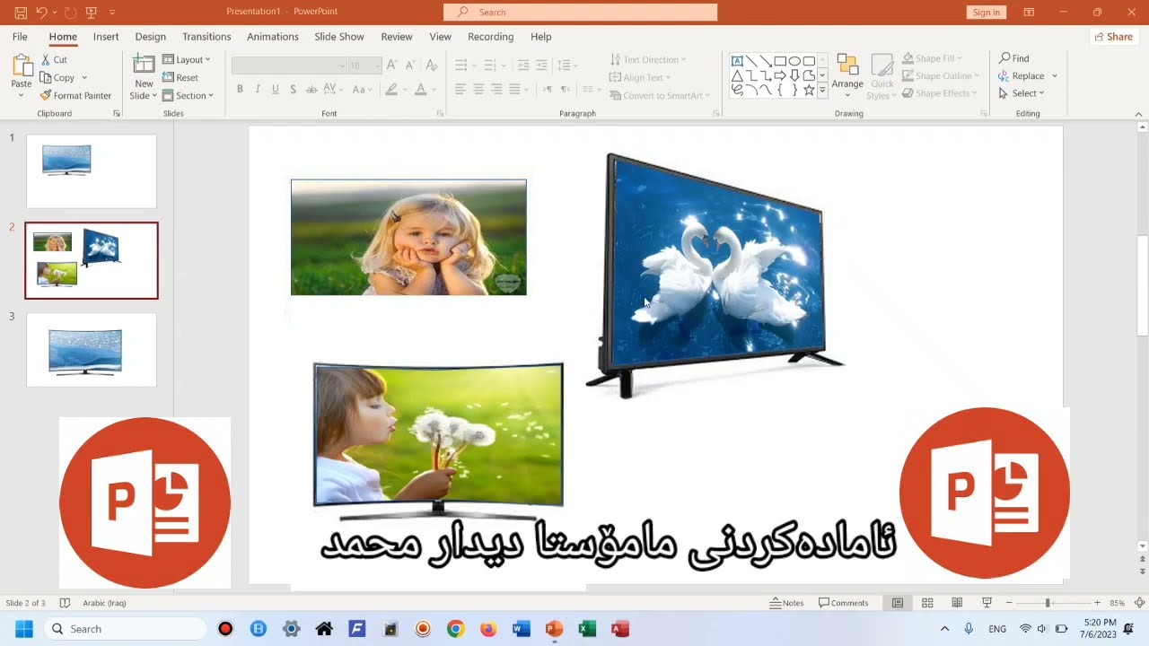Viewport: 1149px width, 646px height.
Task: Save the presentation from Quick Access toolbar
Action: click(x=21, y=12)
